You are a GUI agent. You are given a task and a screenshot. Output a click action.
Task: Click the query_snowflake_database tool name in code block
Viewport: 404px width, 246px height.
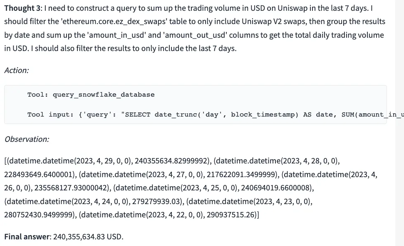tap(104, 95)
